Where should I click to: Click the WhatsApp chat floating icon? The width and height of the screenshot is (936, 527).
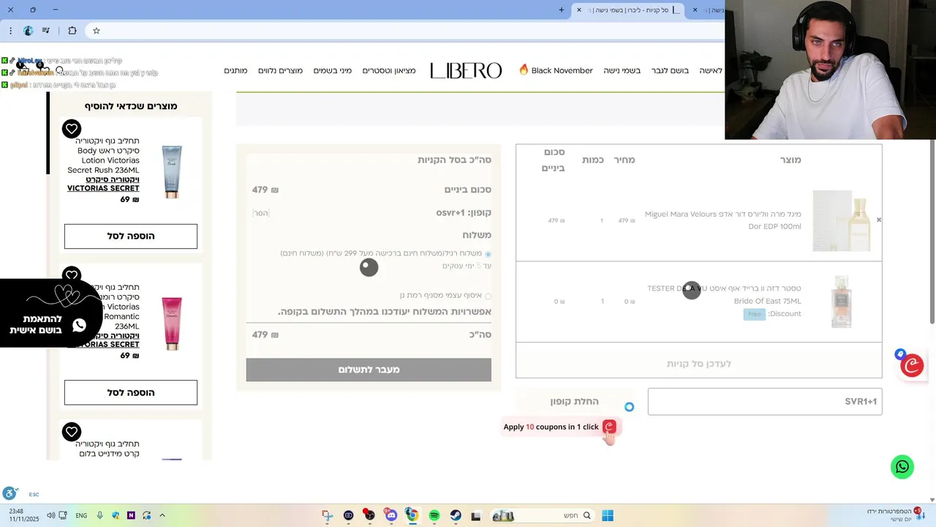click(x=902, y=467)
